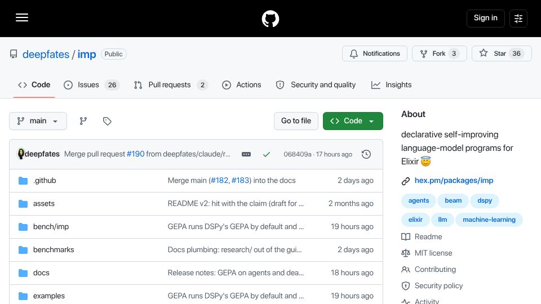Click the Sign in button

[x=485, y=18]
